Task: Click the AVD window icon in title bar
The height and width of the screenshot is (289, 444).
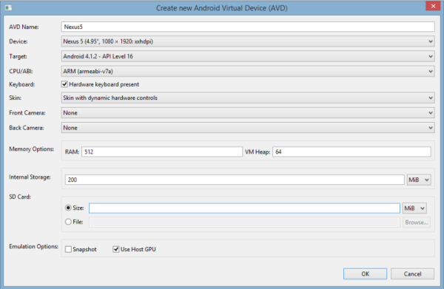Action: [x=8, y=7]
